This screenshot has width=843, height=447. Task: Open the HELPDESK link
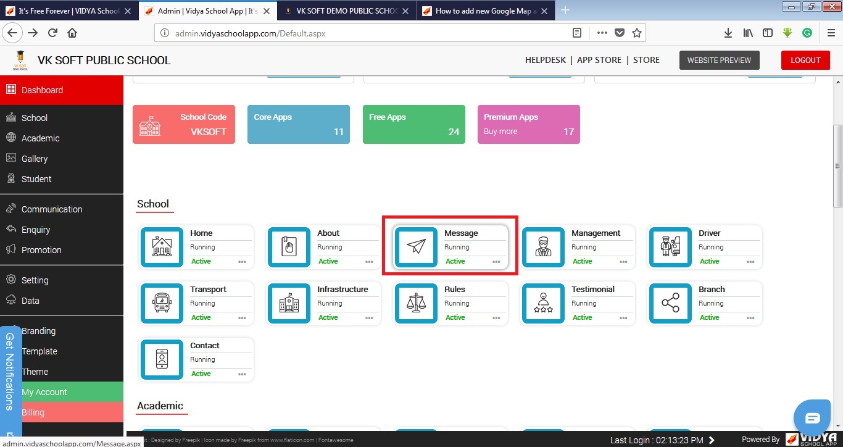point(546,60)
